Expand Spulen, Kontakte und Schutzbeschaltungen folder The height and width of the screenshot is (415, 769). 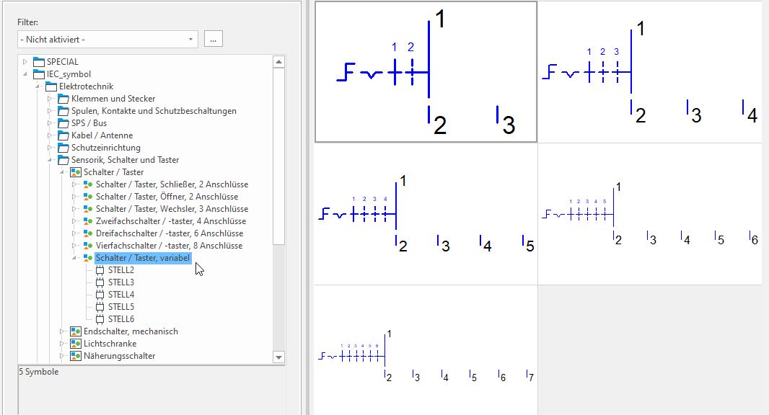coord(50,111)
